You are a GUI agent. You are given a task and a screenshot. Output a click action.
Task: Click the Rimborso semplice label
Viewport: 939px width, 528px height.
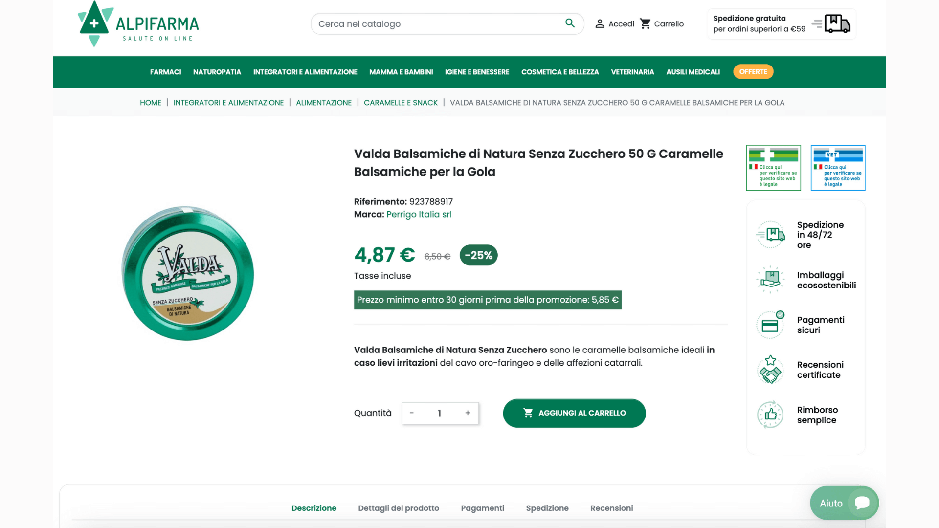(x=817, y=415)
